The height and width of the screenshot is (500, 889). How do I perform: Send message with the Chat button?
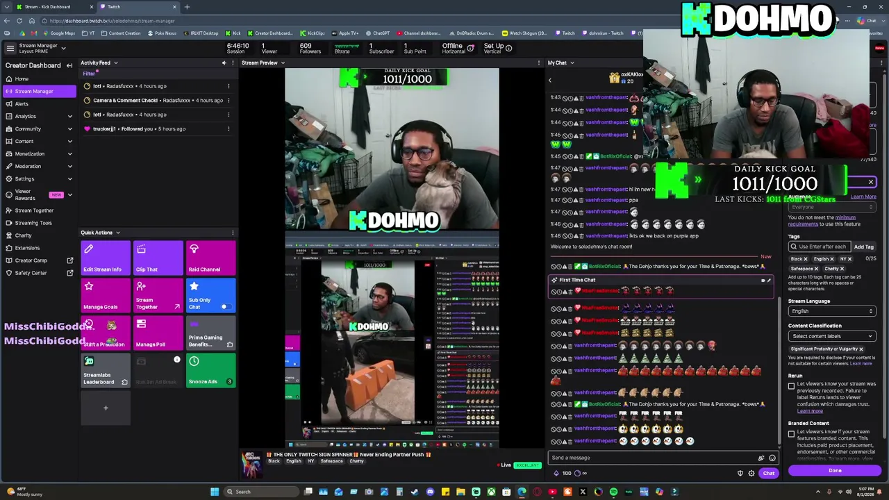768,474
